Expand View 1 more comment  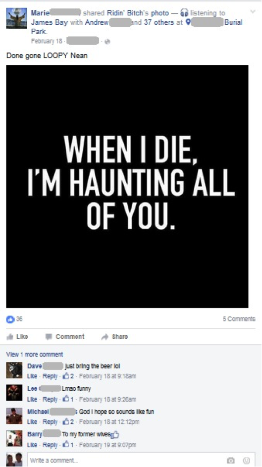pyautogui.click(x=35, y=355)
